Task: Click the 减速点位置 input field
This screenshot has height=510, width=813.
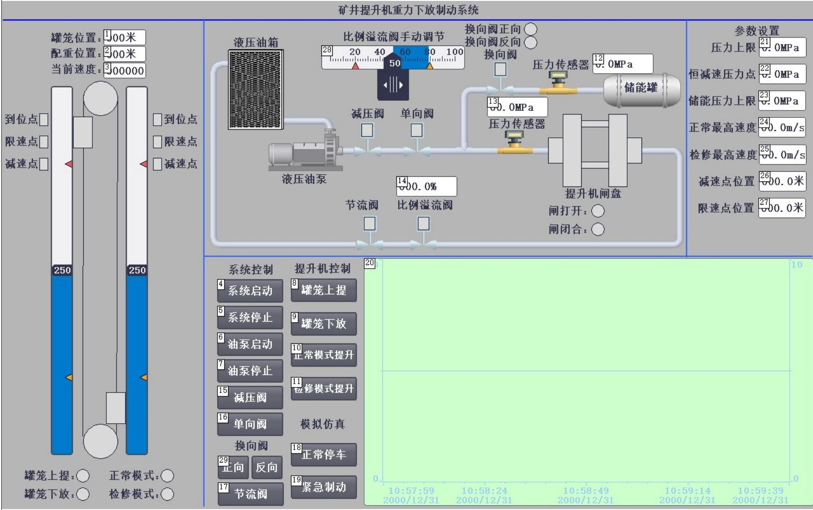Action: click(782, 181)
